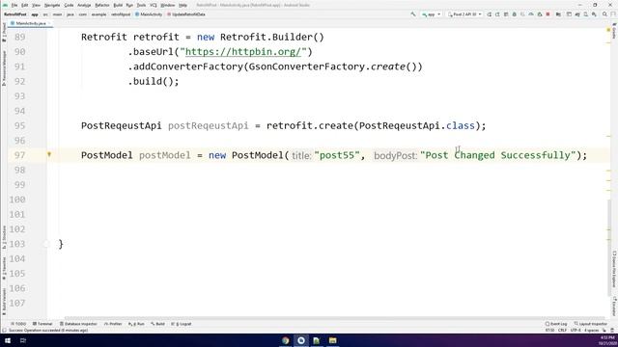618x347 pixels.
Task: Open the VCS menu
Action: pos(154,5)
